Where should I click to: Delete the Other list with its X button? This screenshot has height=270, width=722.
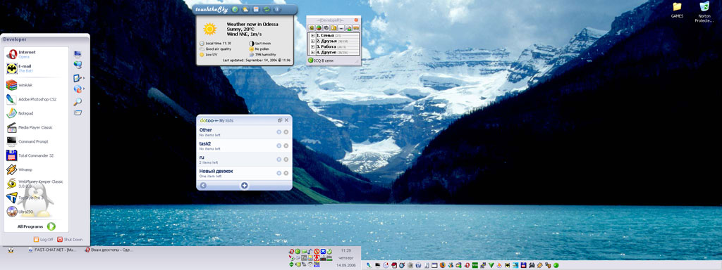point(286,132)
